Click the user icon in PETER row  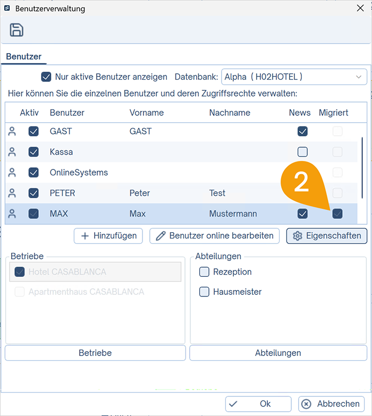[x=12, y=193]
